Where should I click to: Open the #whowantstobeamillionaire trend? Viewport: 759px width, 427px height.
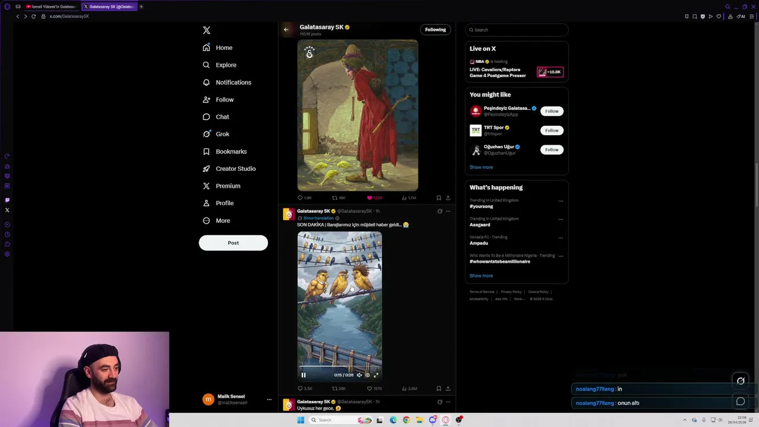[x=500, y=262]
